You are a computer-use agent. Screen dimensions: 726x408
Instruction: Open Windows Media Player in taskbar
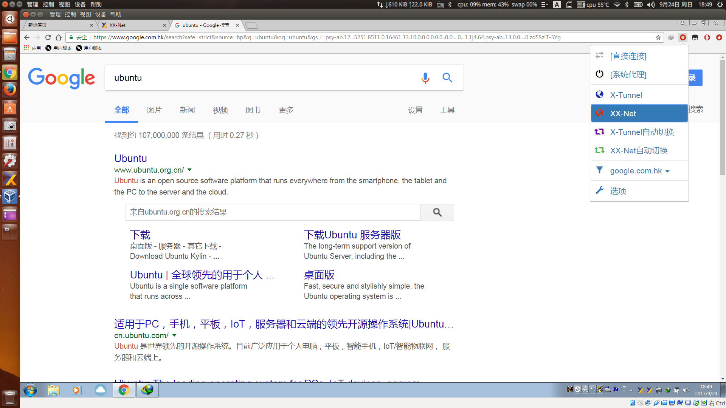point(76,390)
